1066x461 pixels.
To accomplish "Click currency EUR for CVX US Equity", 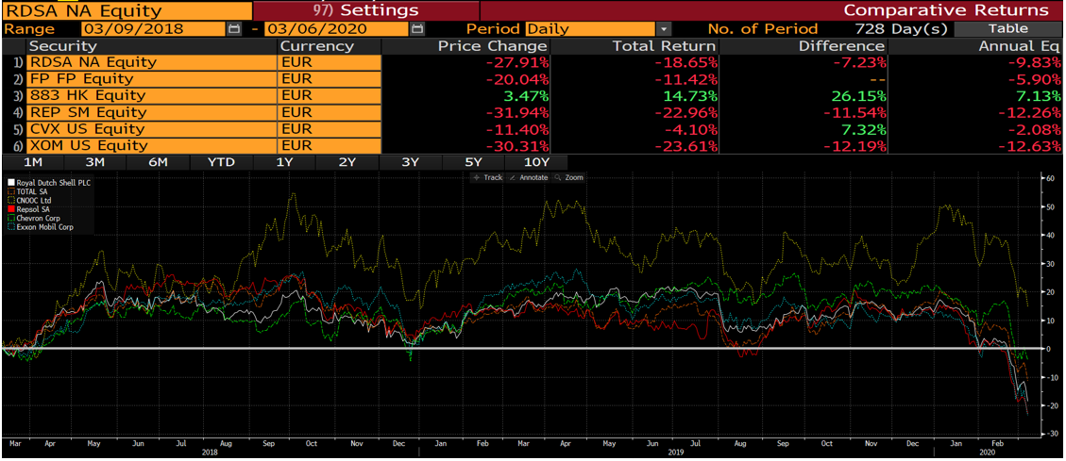I will 329,129.
